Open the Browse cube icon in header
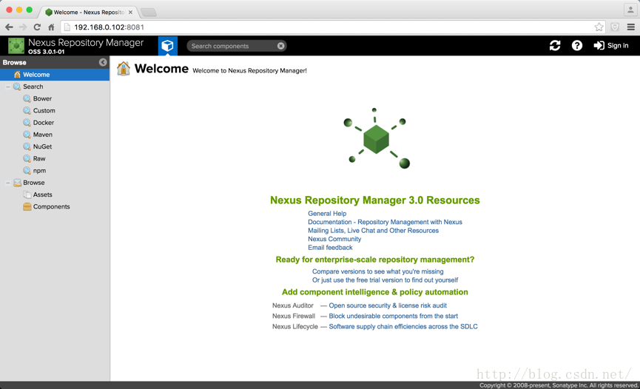 point(168,46)
